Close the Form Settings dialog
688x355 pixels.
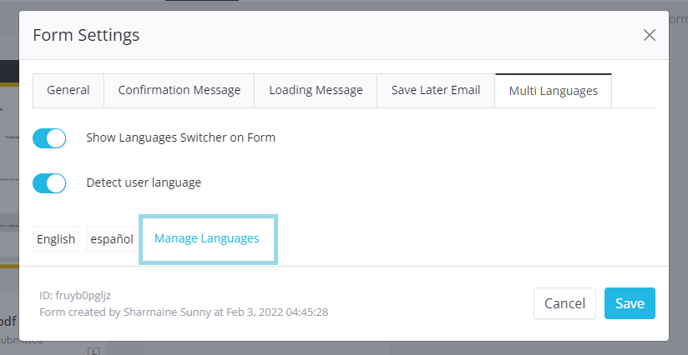tap(649, 35)
